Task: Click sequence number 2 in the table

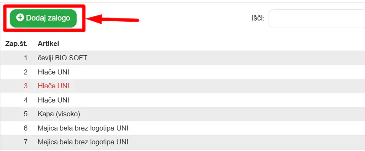Action: 26,72
